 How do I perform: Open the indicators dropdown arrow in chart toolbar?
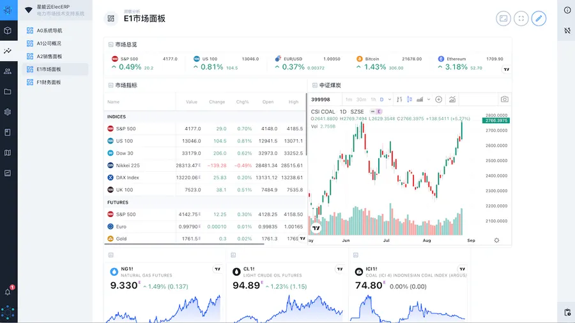[x=428, y=100]
